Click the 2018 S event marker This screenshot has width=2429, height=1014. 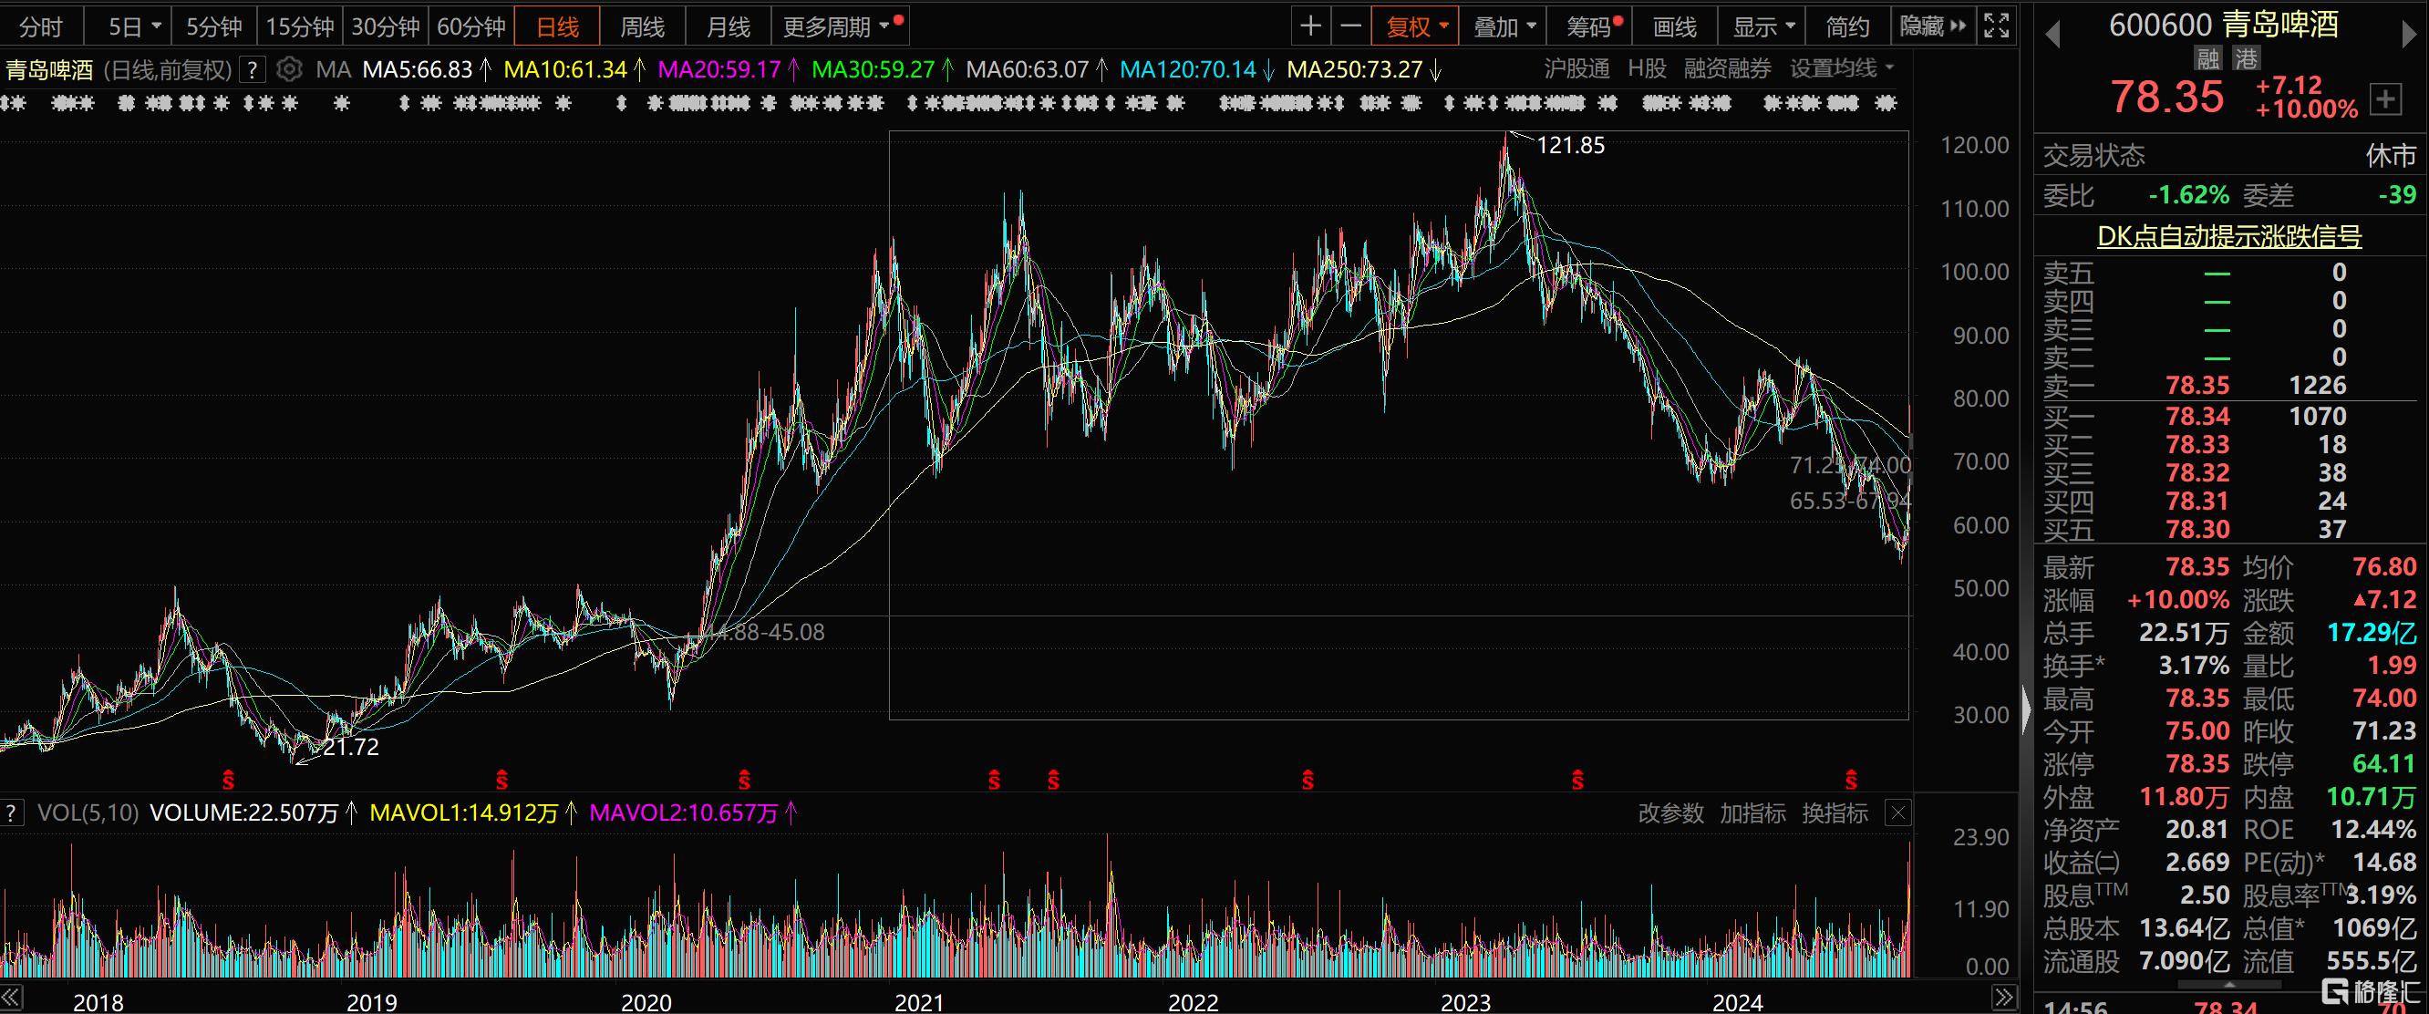[227, 780]
